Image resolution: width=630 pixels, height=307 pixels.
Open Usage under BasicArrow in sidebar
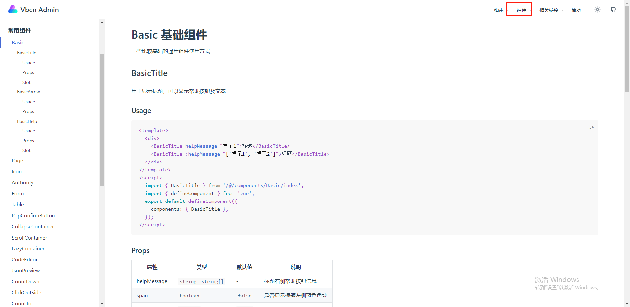(29, 102)
